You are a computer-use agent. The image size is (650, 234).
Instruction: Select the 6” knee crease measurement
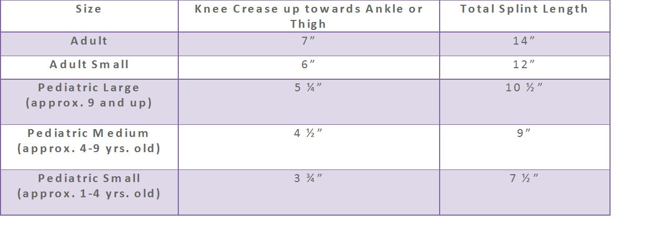[308, 65]
